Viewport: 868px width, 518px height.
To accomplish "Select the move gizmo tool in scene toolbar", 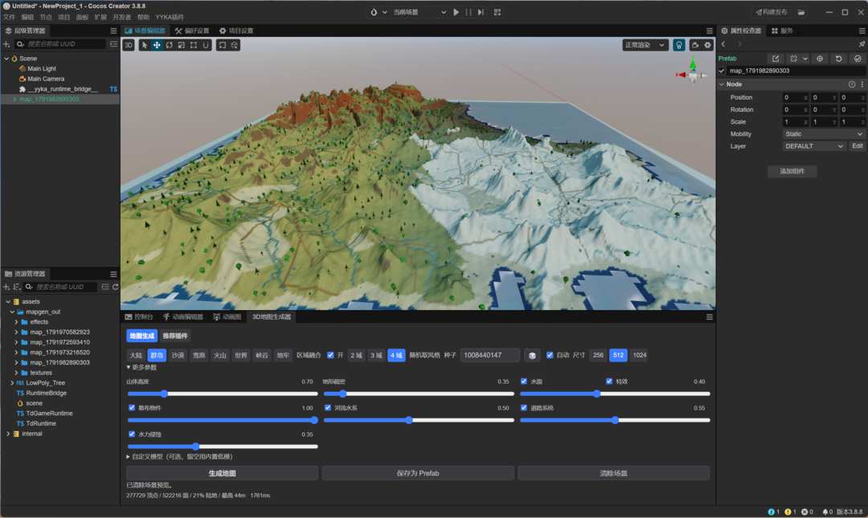I will [157, 46].
